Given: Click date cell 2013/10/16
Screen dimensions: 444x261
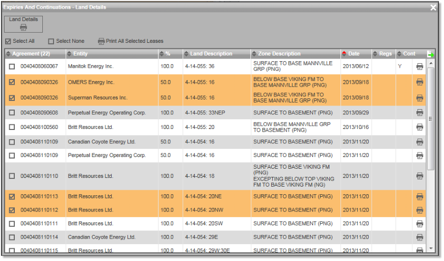Looking at the screenshot, I should click(356, 127).
